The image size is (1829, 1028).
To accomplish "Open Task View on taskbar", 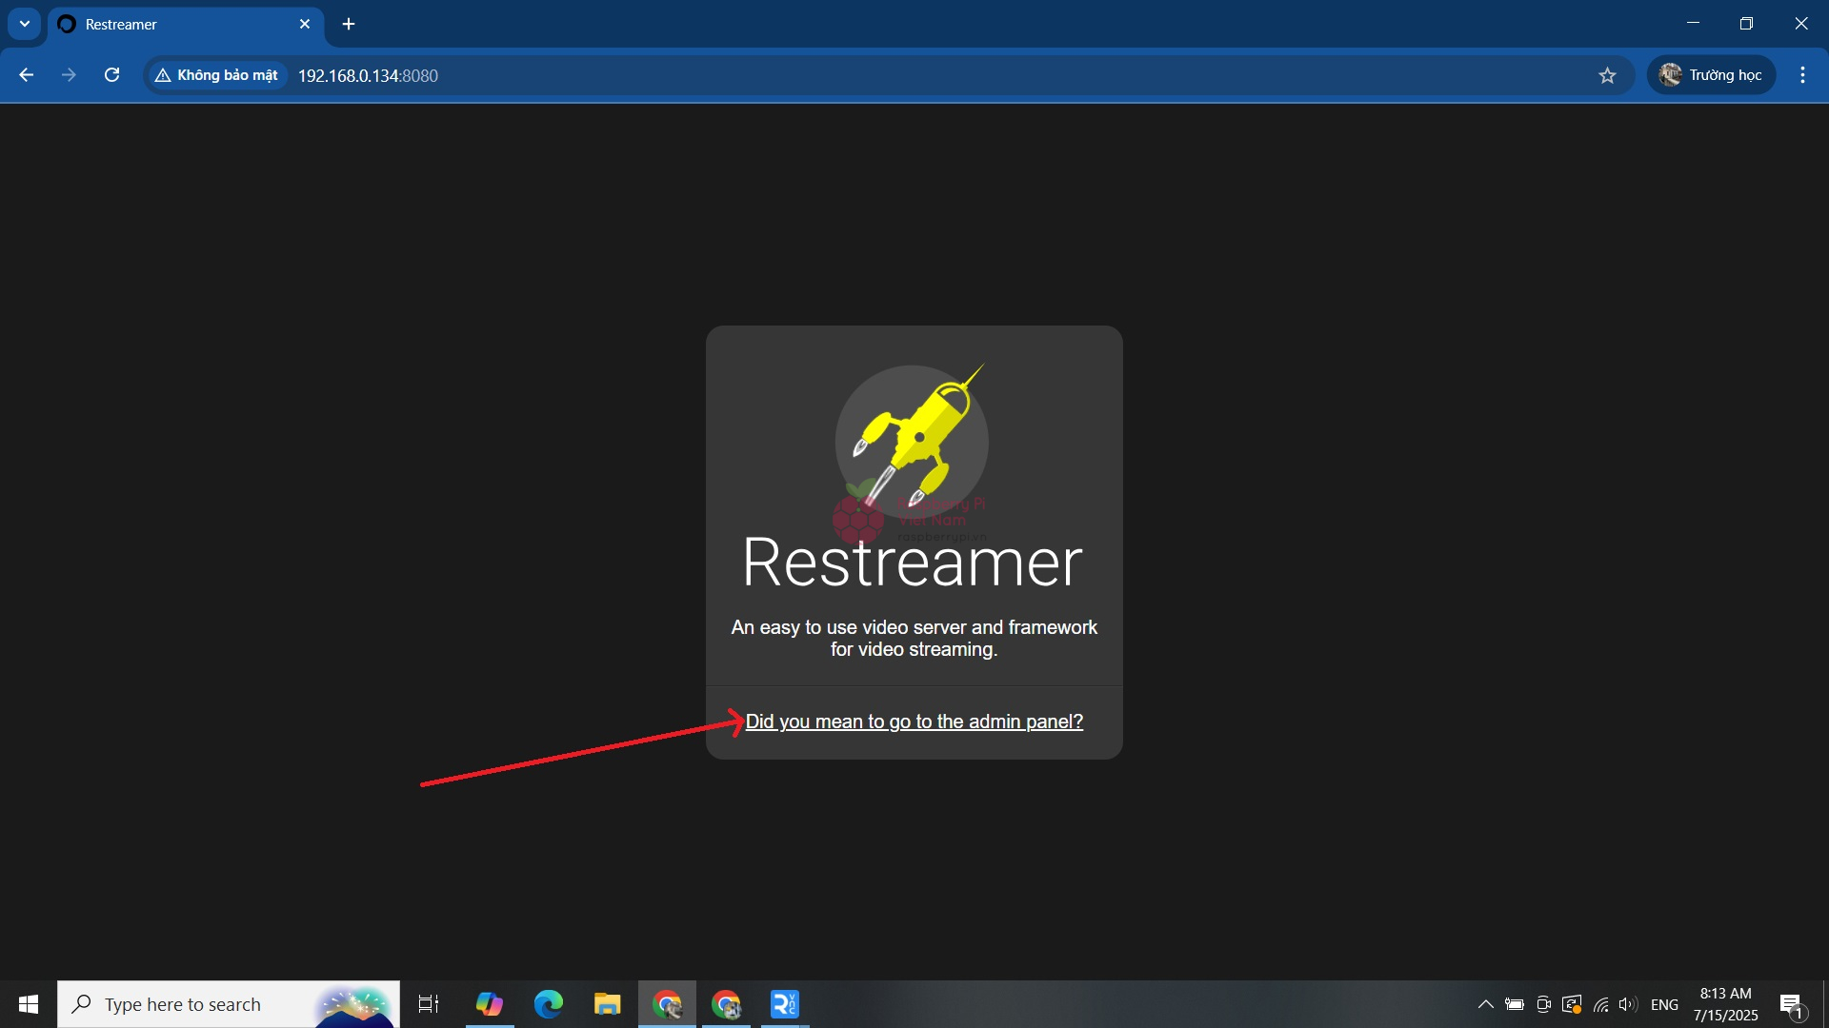I will 429,1004.
